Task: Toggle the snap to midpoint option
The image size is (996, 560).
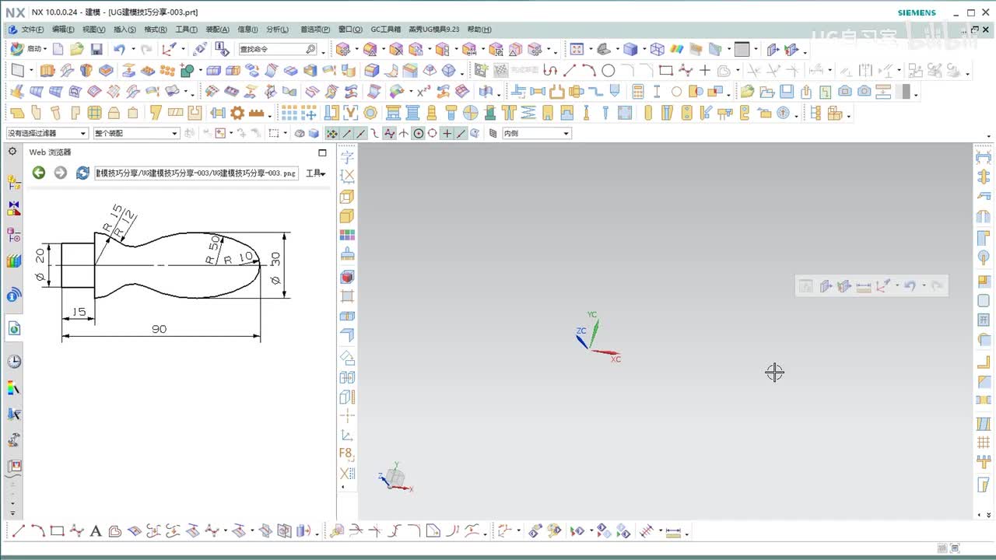Action: click(x=360, y=133)
